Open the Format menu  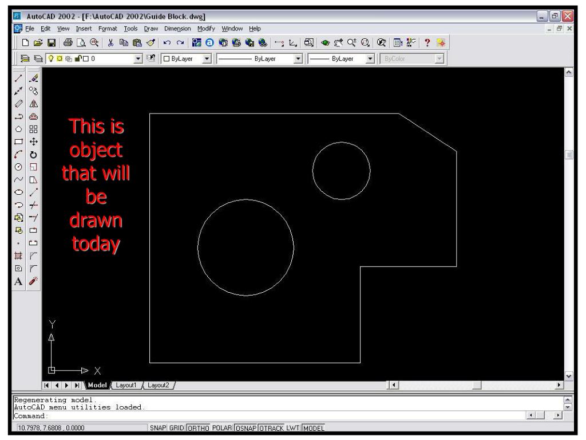[108, 29]
